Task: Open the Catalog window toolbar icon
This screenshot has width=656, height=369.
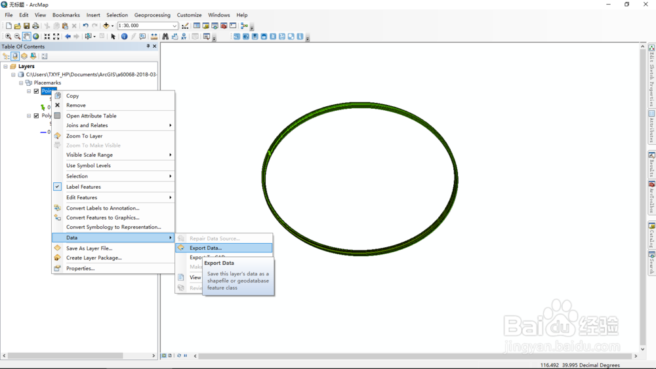Action: (206, 26)
